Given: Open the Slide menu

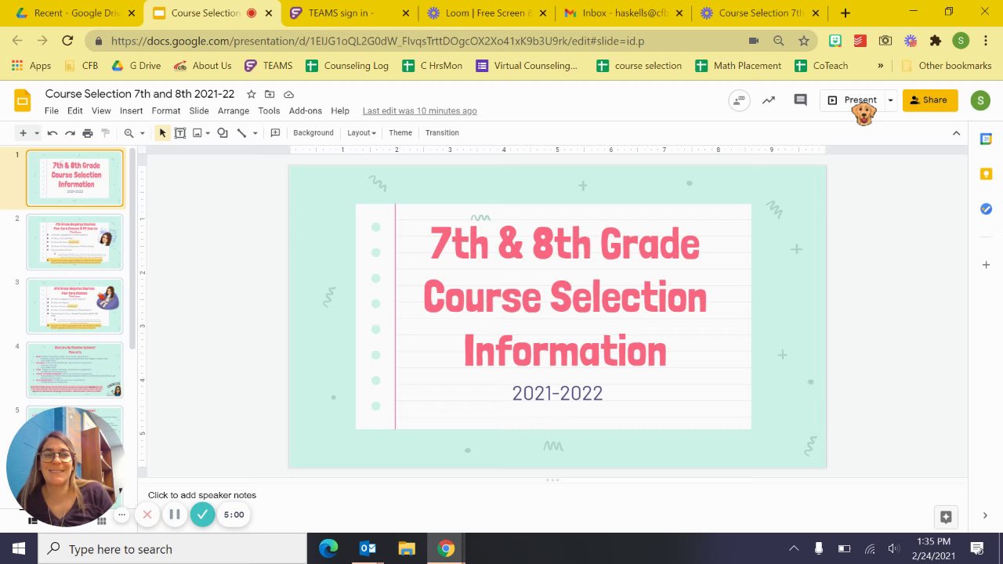Looking at the screenshot, I should tap(199, 111).
